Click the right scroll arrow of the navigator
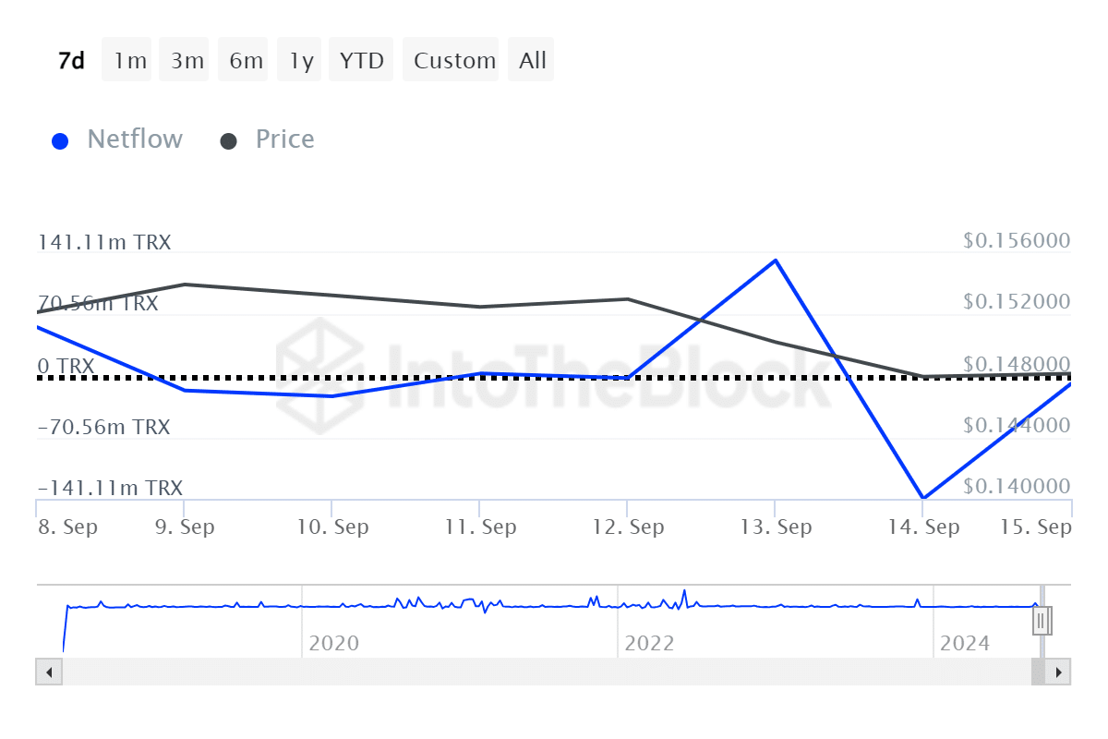 click(1060, 672)
